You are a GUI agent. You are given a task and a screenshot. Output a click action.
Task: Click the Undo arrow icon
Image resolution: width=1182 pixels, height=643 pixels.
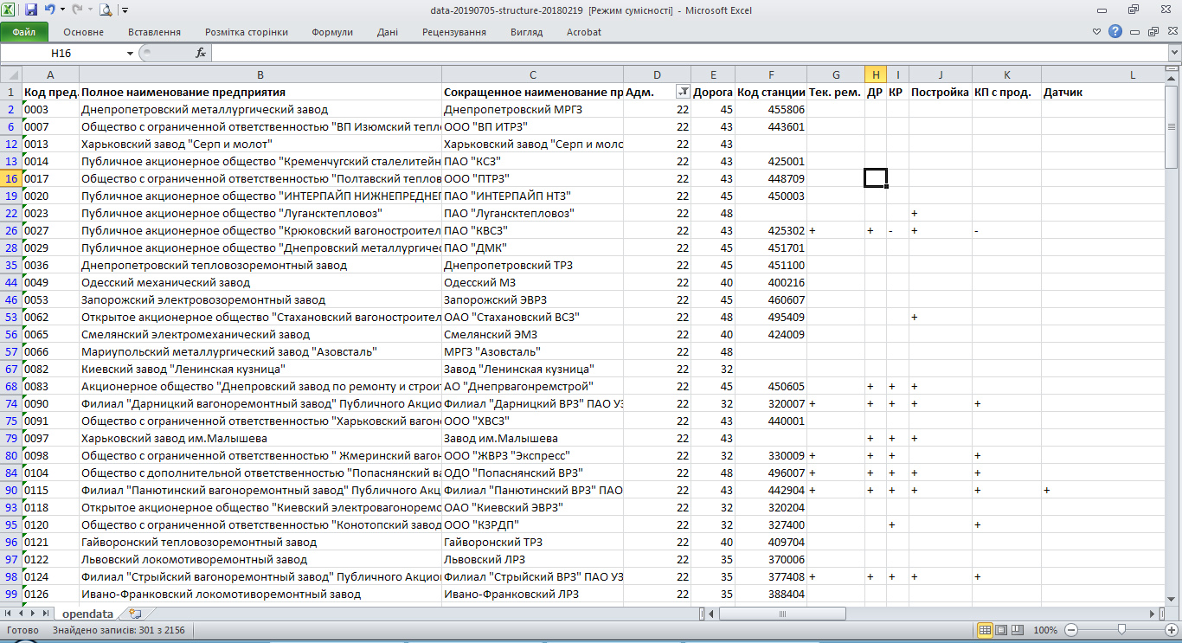(50, 10)
